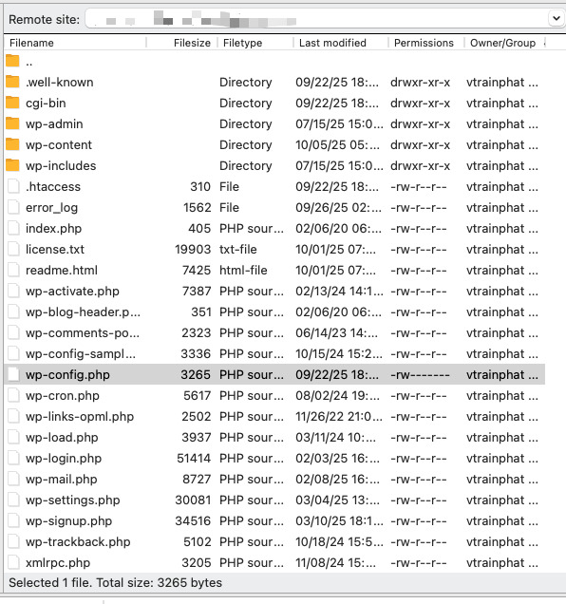Click the wp-activate.php file icon

pyautogui.click(x=14, y=291)
